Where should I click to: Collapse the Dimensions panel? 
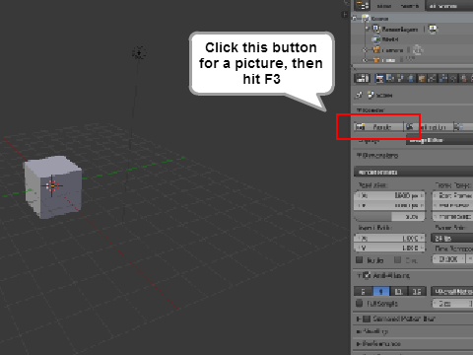click(377, 155)
